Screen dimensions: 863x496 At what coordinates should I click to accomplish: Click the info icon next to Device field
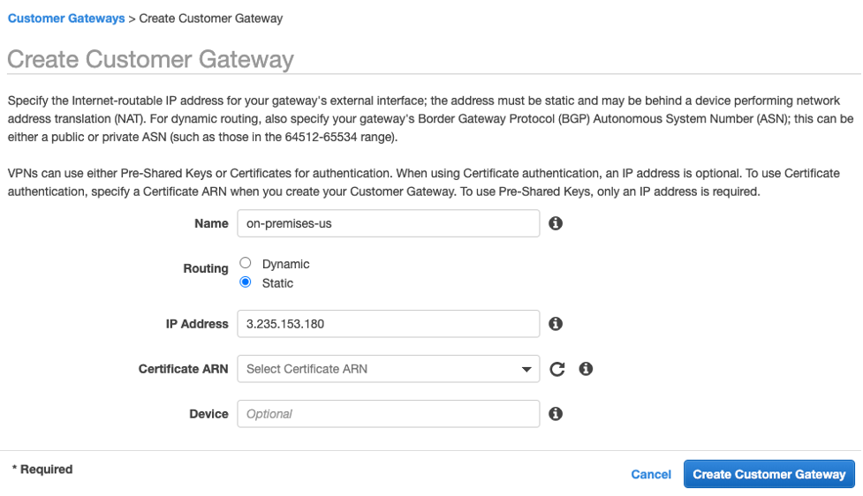point(556,414)
